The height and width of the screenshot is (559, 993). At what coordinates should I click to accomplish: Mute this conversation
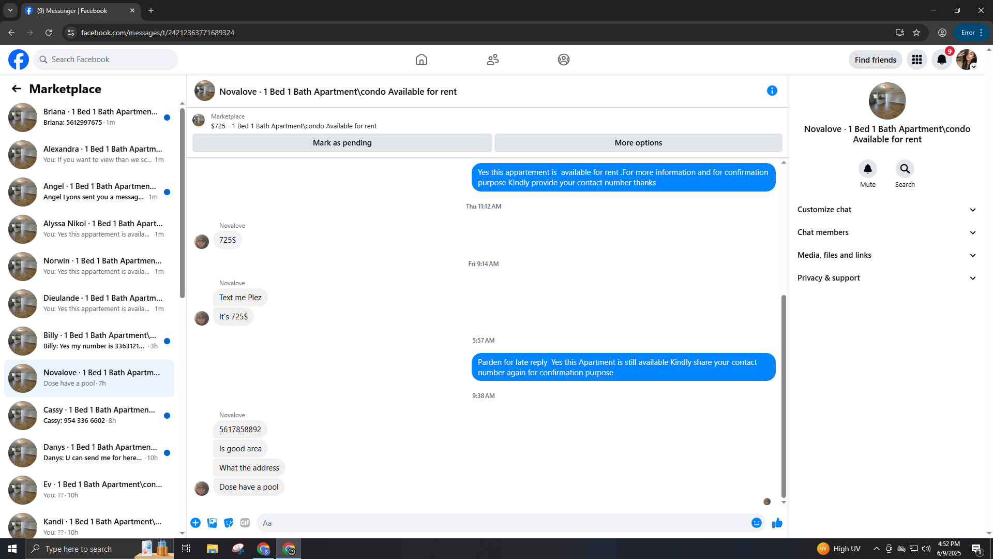click(868, 169)
